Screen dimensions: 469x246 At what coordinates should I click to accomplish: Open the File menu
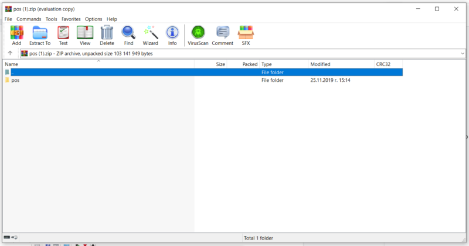pyautogui.click(x=8, y=19)
